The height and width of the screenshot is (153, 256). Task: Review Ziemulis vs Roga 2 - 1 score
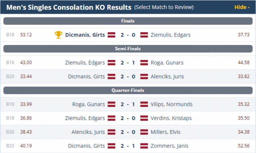tap(128, 63)
